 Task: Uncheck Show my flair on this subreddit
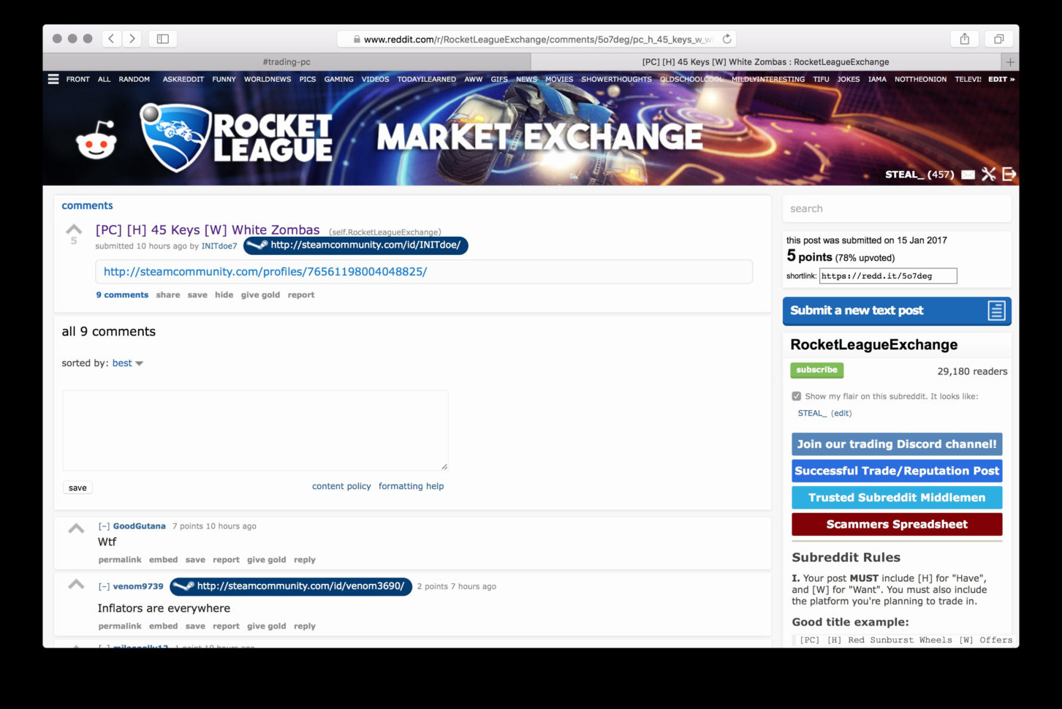[x=796, y=395]
